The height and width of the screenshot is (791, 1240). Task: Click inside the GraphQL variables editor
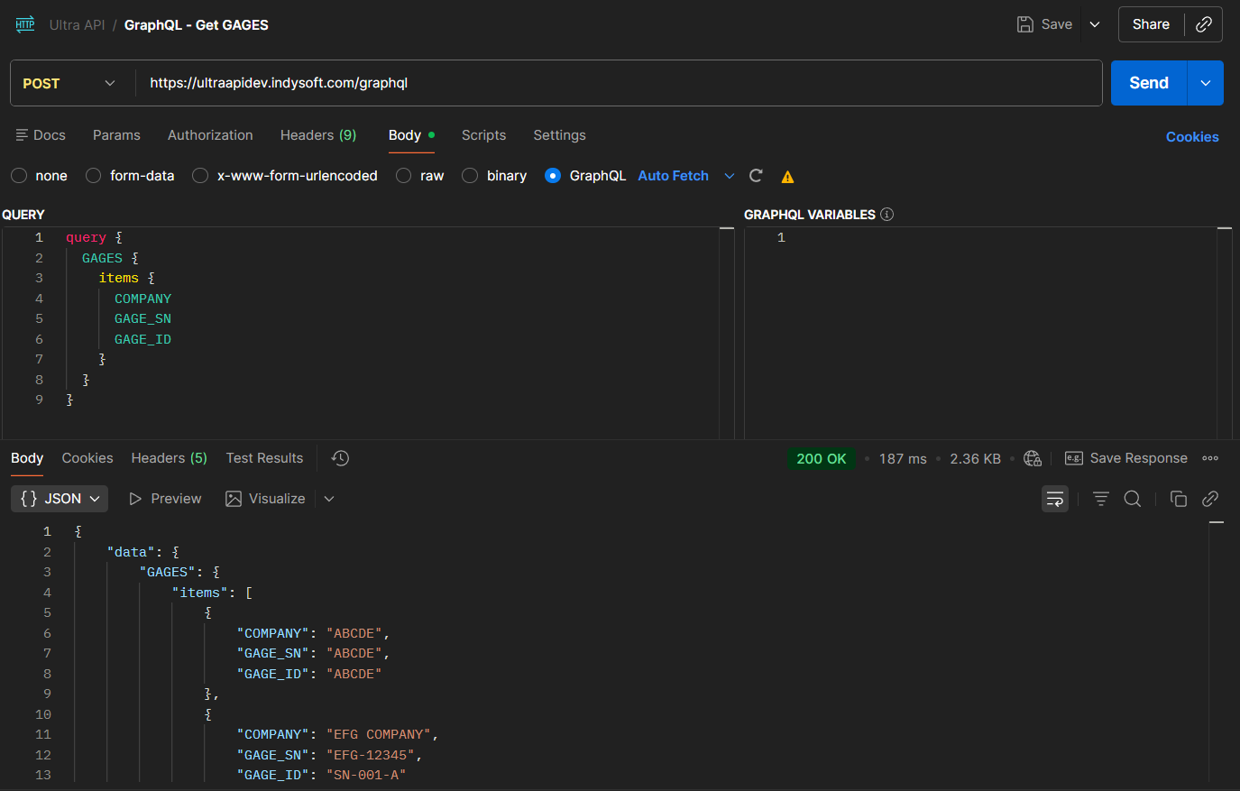979,332
